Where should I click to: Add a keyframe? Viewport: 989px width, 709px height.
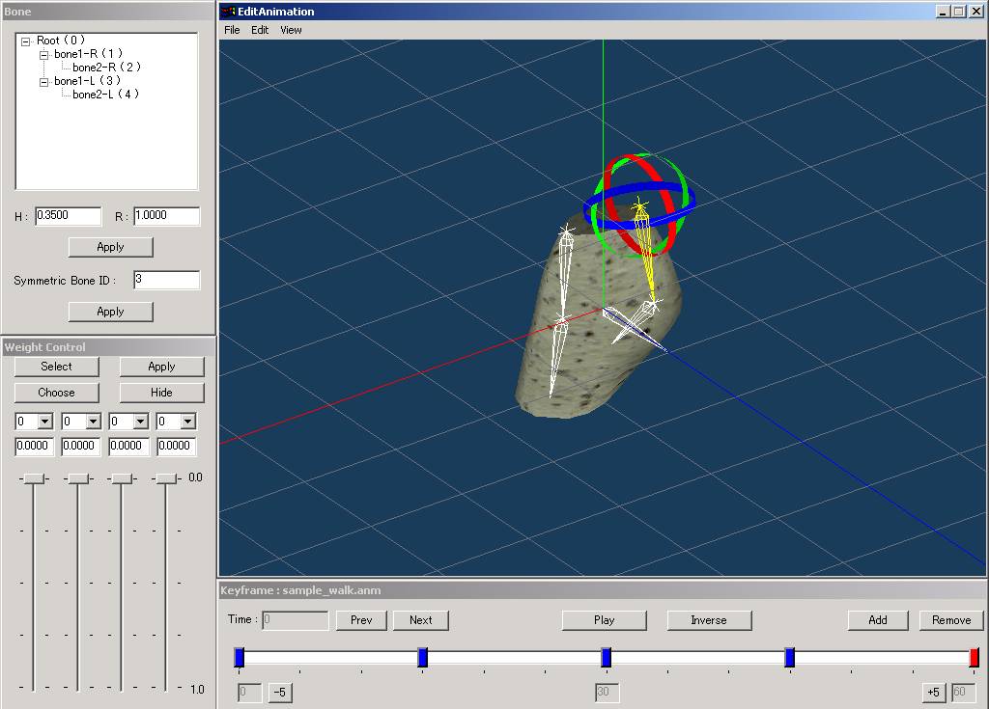click(x=878, y=620)
